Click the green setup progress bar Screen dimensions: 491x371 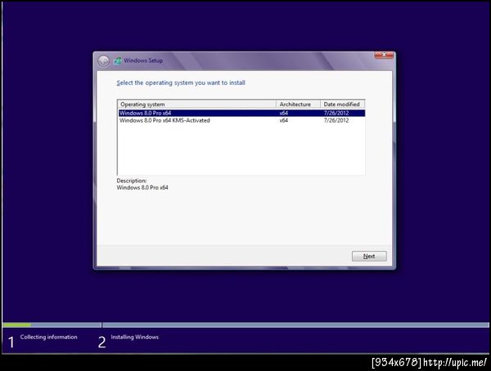pyautogui.click(x=16, y=325)
